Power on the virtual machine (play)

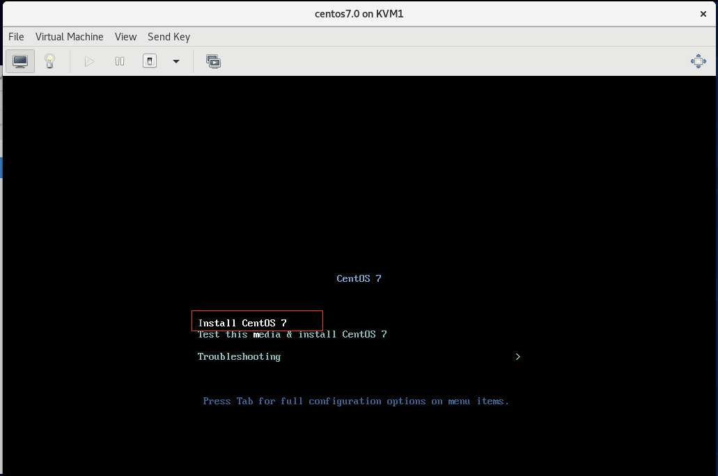tap(89, 61)
